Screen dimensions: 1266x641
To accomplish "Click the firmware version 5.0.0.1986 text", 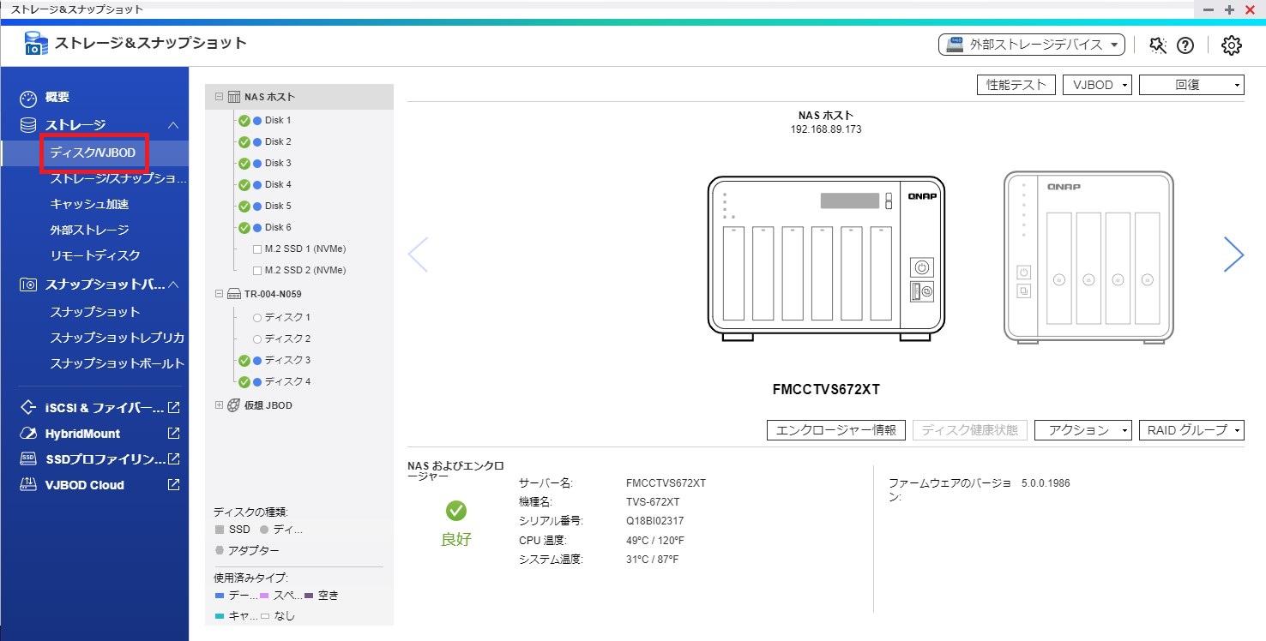I will (x=1046, y=483).
